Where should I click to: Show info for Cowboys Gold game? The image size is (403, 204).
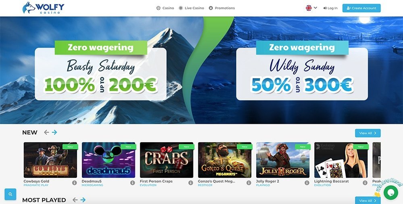tap(74, 183)
